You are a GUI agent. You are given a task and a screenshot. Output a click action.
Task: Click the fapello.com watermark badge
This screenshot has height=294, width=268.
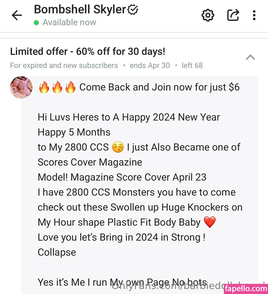click(x=246, y=289)
